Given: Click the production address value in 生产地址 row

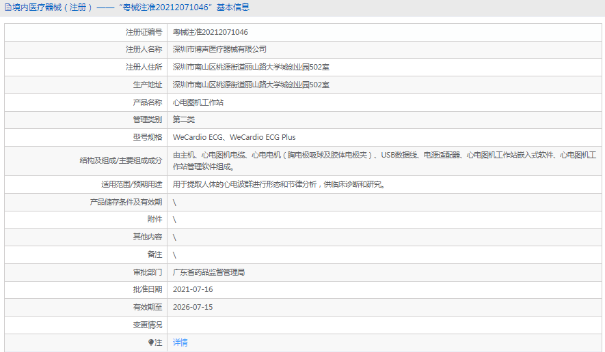Looking at the screenshot, I should tap(251, 85).
